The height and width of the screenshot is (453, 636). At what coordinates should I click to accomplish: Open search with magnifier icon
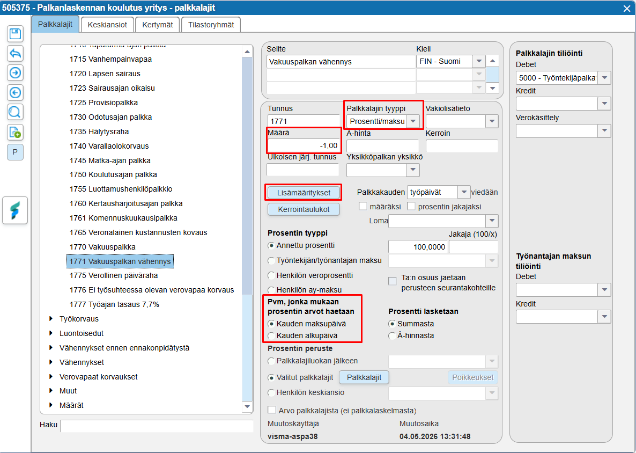tap(15, 112)
